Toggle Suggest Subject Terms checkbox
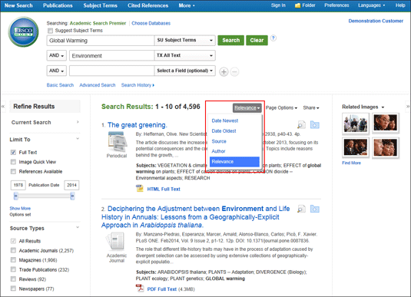This screenshot has width=411, height=297. tap(50, 31)
